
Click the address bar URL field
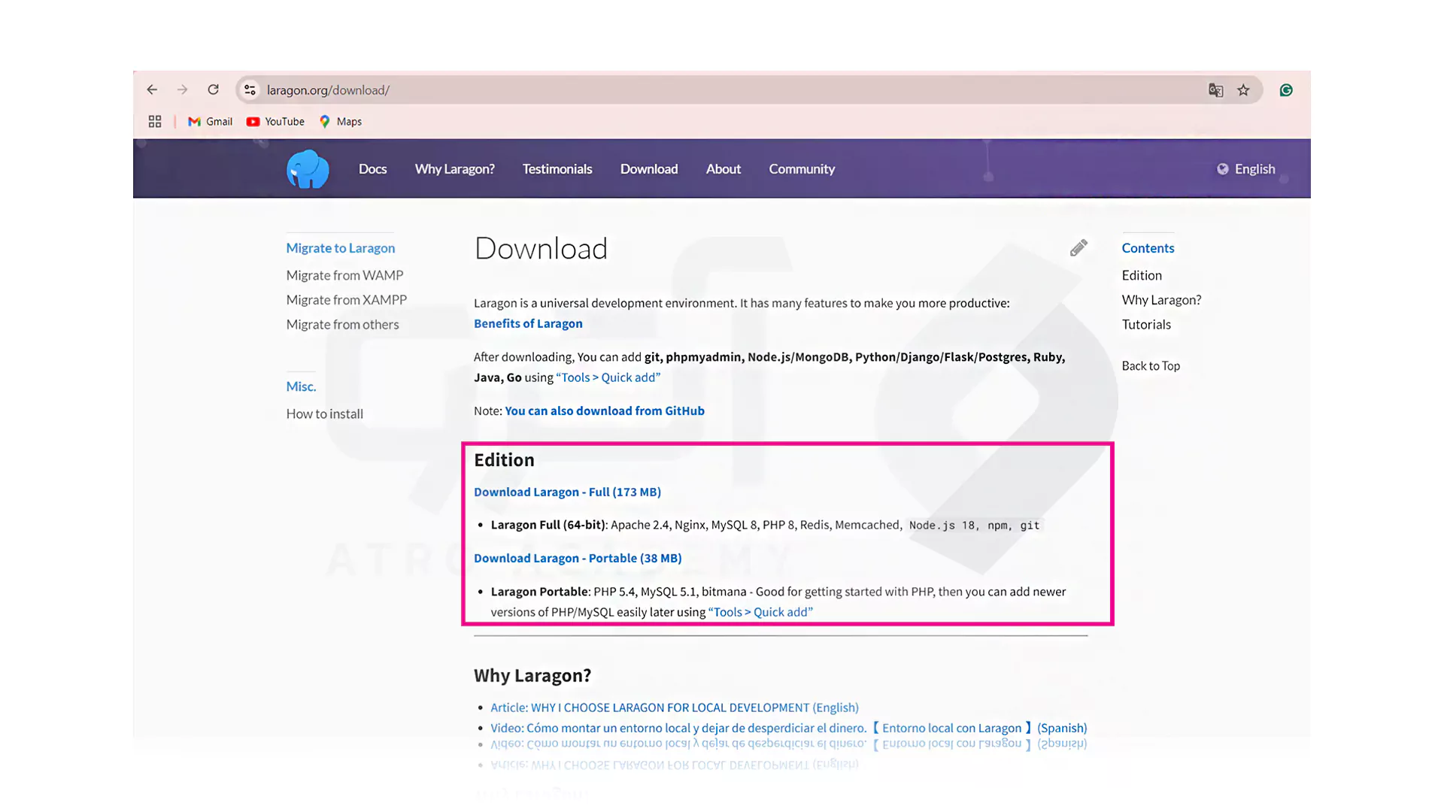(677, 90)
